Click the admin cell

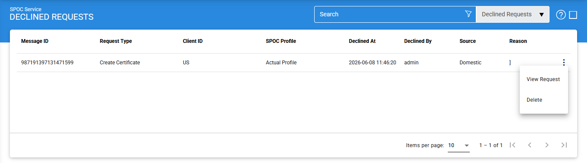[x=412, y=63]
